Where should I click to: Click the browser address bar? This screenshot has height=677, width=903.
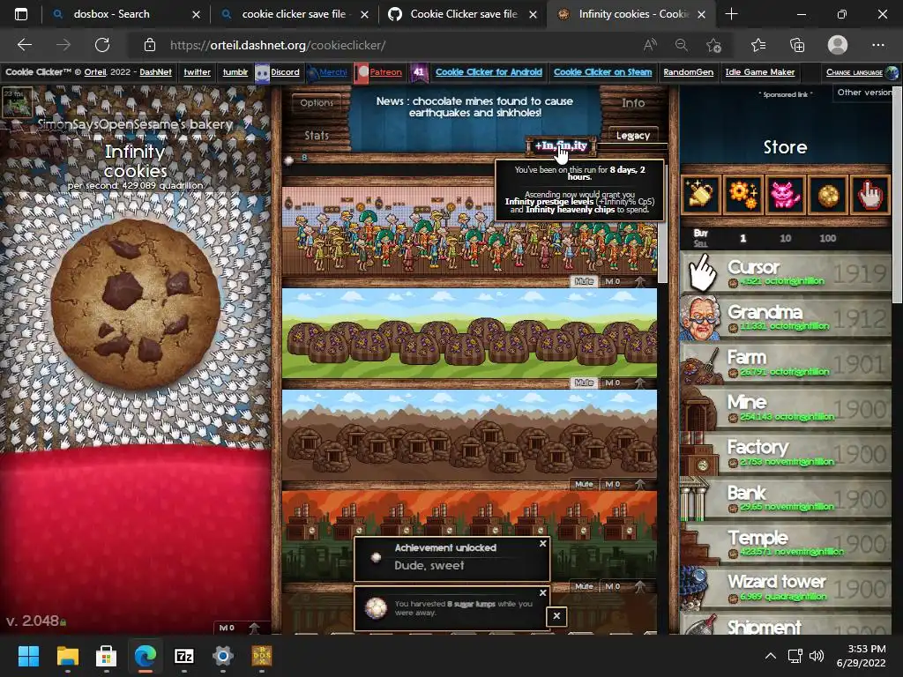[392, 45]
